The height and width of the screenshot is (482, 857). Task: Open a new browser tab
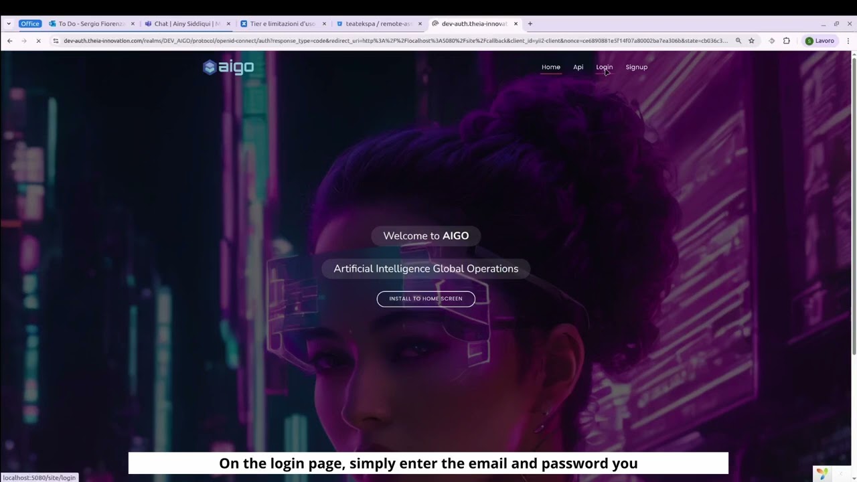(x=530, y=23)
